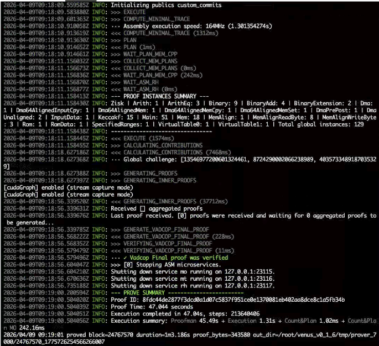The height and width of the screenshot is (346, 379).
Task: Click 'Total global instances: 129' text
Action: click(321, 124)
